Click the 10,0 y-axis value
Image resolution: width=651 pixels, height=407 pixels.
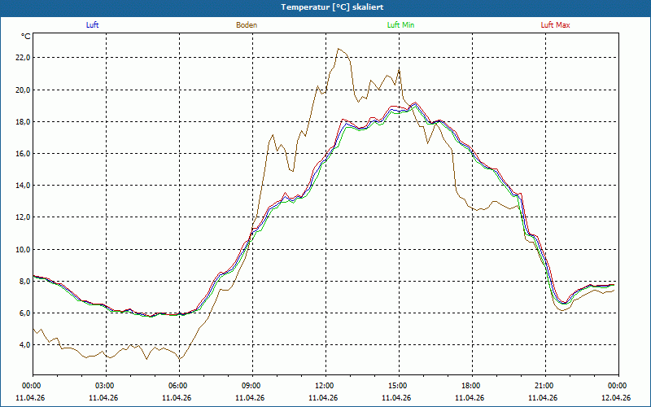(x=23, y=249)
